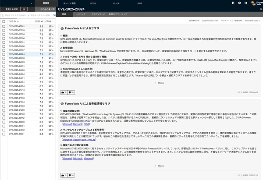The image size is (263, 180).
Task: Show the その他の未対応 list
Action: [x=47, y=9]
